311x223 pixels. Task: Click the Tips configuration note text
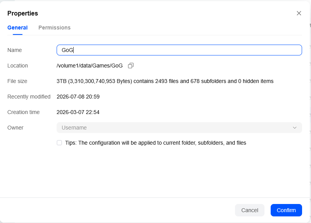coord(155,143)
